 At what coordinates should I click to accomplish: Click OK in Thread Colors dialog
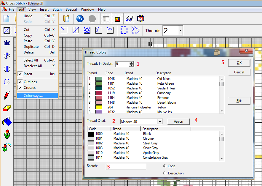click(239, 63)
